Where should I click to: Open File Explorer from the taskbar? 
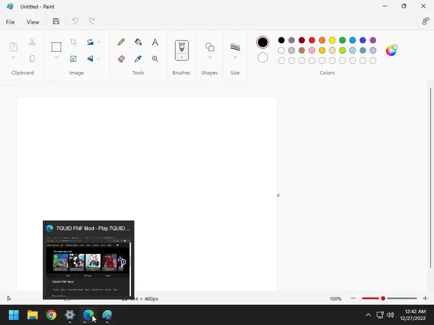coord(32,315)
